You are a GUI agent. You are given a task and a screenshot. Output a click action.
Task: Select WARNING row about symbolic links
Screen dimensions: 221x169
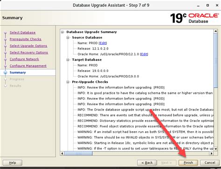[x=145, y=143]
